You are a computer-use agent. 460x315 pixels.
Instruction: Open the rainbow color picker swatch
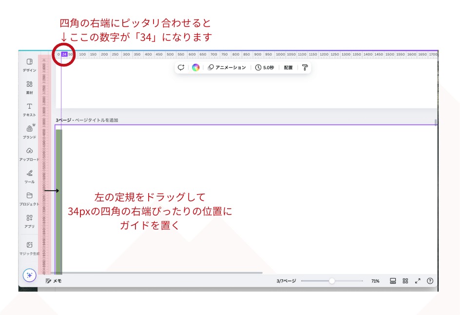coord(196,67)
